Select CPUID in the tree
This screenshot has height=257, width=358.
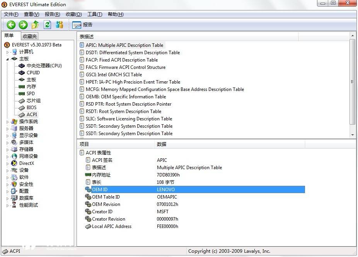pos(33,73)
